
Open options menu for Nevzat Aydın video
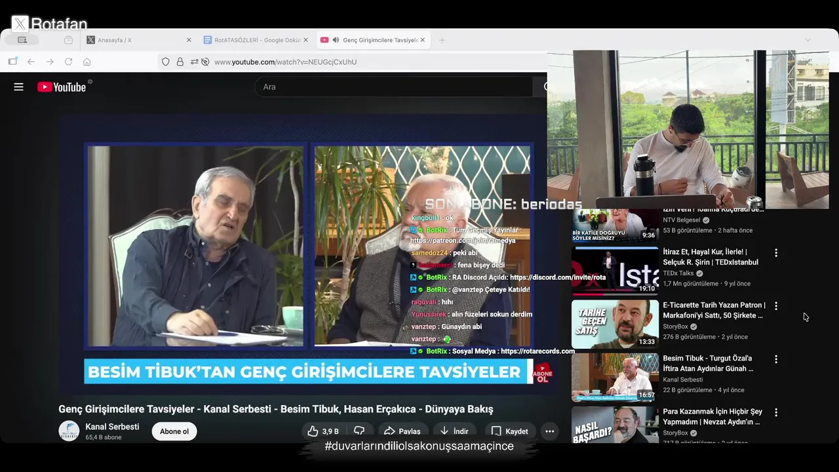(776, 412)
